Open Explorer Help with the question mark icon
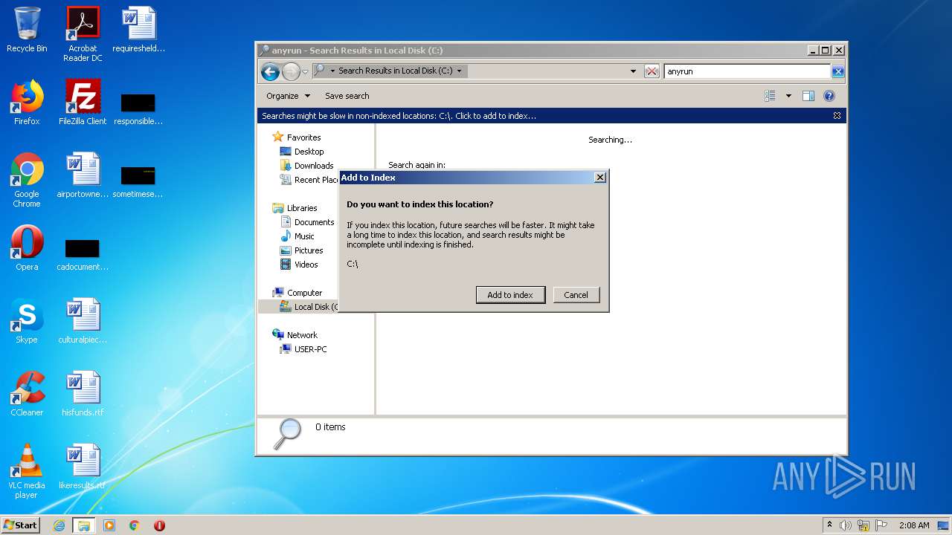952x535 pixels. (x=829, y=96)
